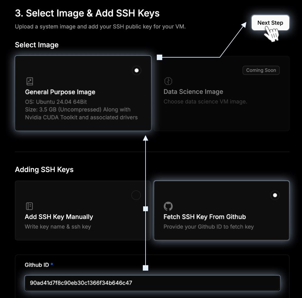
Task: Click the General Purpose Image book icon
Action: pyautogui.click(x=30, y=81)
